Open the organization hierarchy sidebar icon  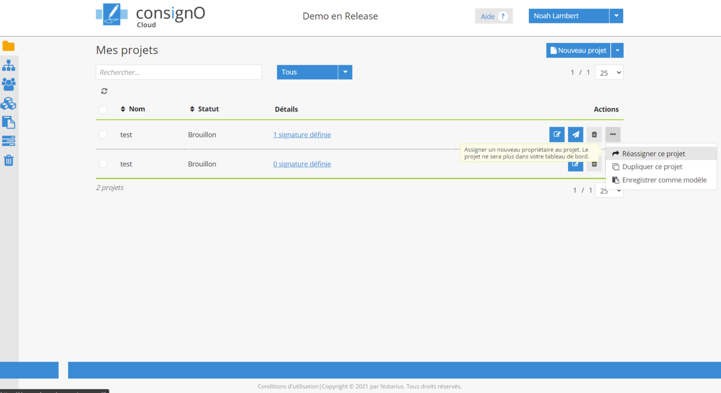coord(8,65)
